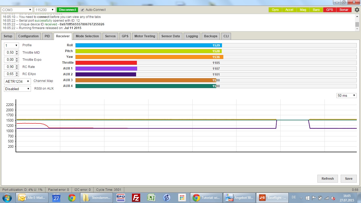Open the 115200 baud rate dropdown
Screen dimensions: 361x203
[x=45, y=10]
